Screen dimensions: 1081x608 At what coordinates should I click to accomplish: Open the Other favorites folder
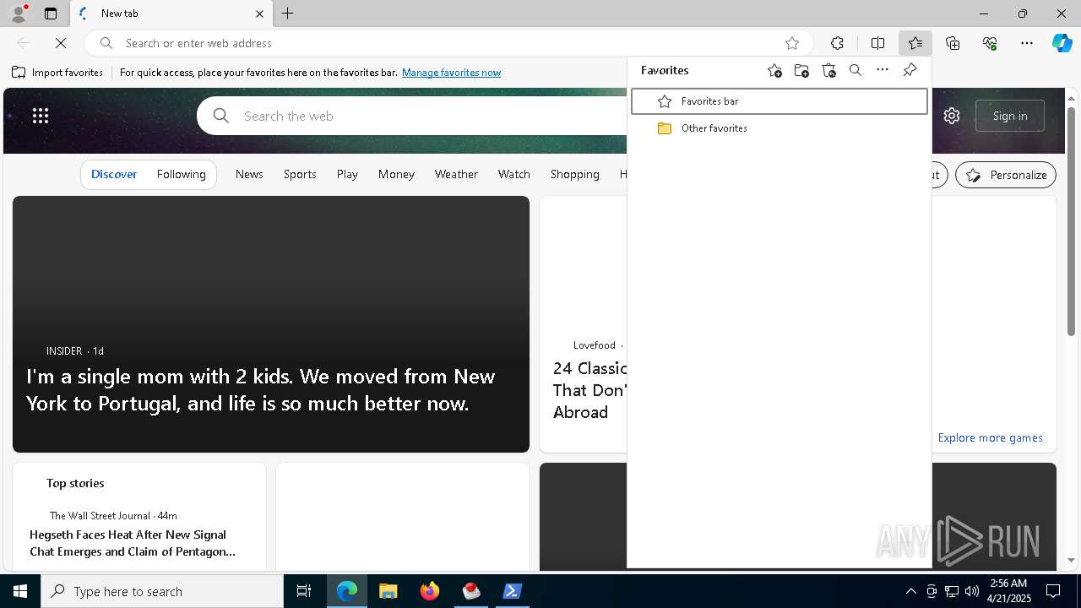pos(779,128)
